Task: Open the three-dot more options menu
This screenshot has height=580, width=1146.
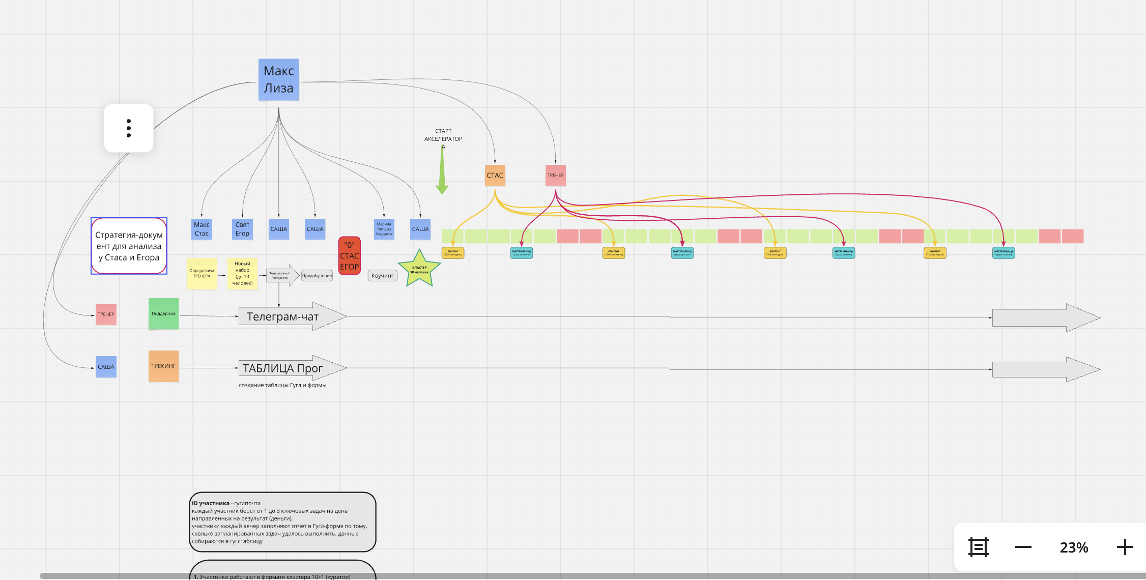Action: pos(129,128)
